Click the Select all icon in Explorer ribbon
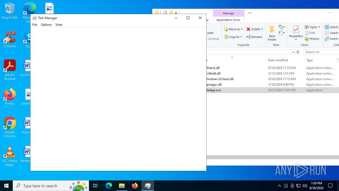The height and width of the screenshot is (191, 339). [x=327, y=27]
